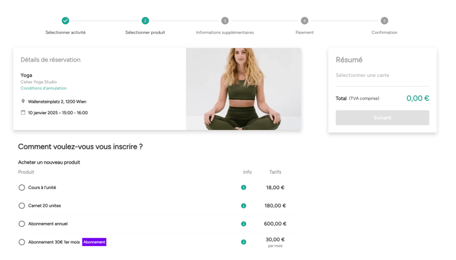
Task: Click step 3 circle icon
Action: coord(225,21)
